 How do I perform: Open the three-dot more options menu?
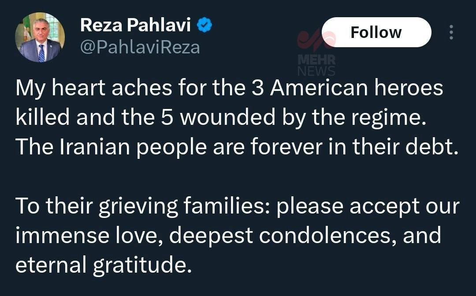[x=451, y=32]
